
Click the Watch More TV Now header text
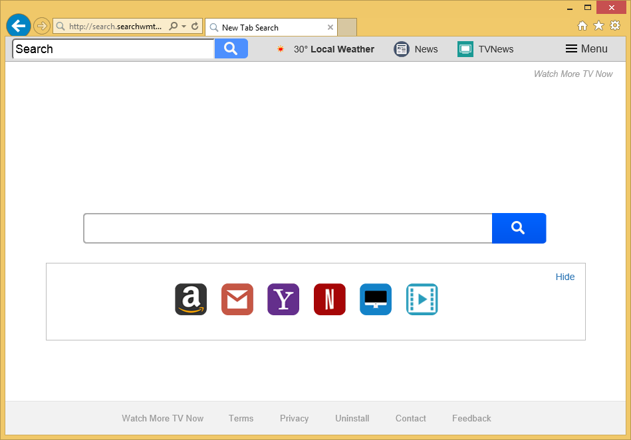(x=573, y=74)
